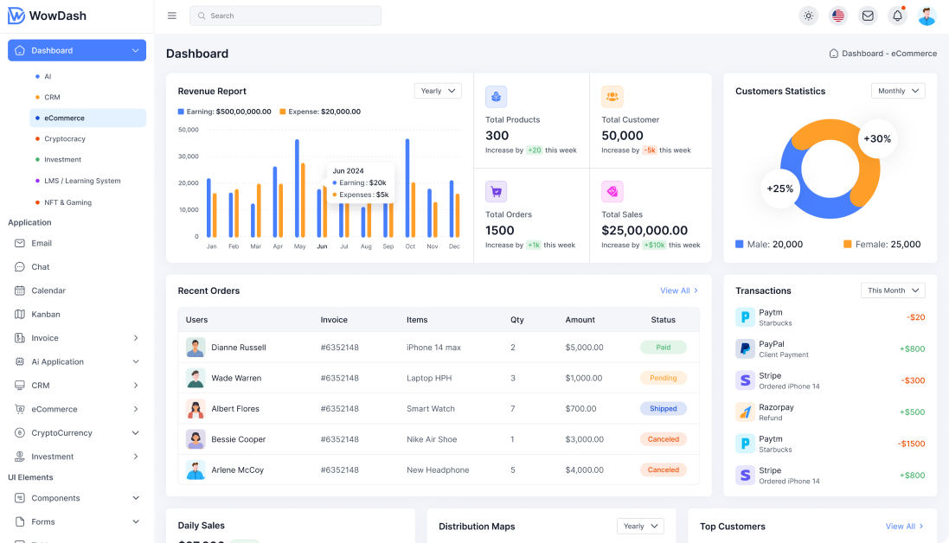The image size is (949, 543).
Task: Open the This Month dropdown in Transactions
Action: [892, 290]
